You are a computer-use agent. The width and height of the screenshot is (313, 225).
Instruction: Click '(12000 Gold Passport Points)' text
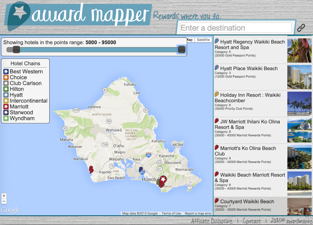coord(235,77)
